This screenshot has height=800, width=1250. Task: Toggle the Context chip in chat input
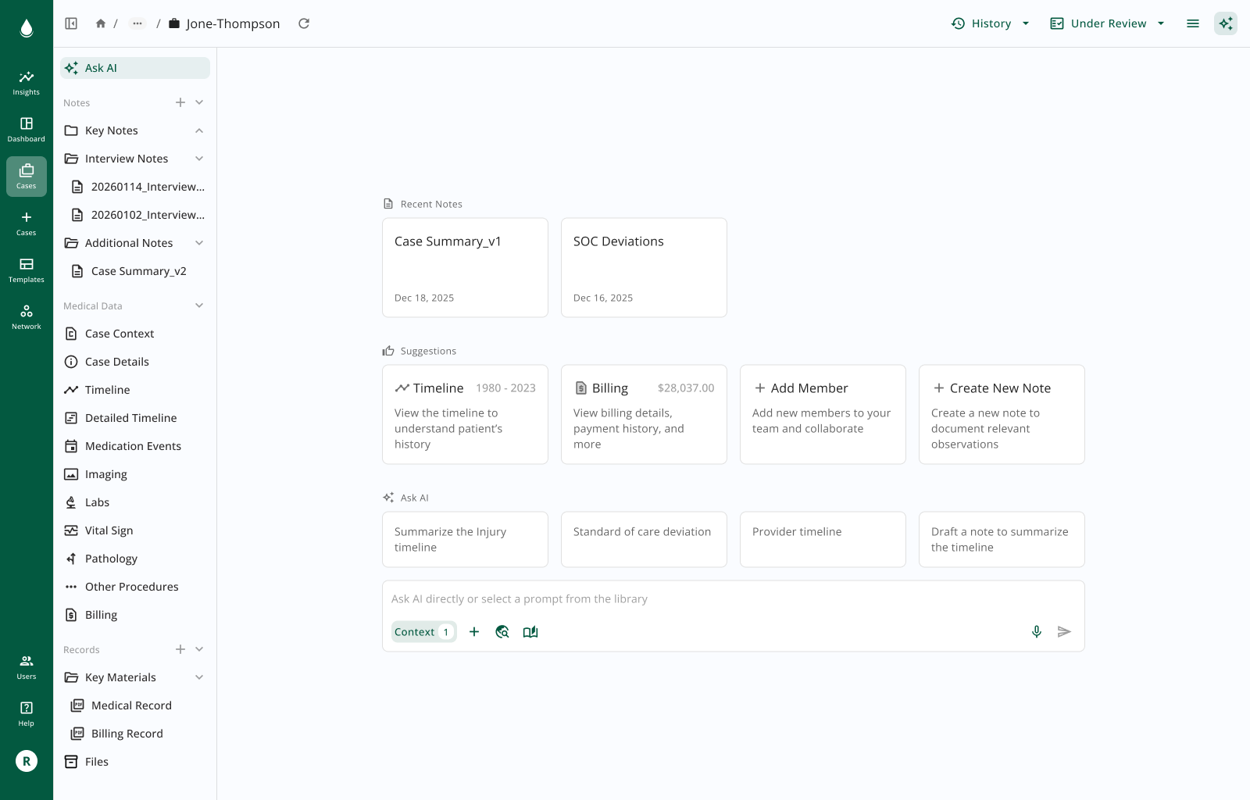(423, 631)
